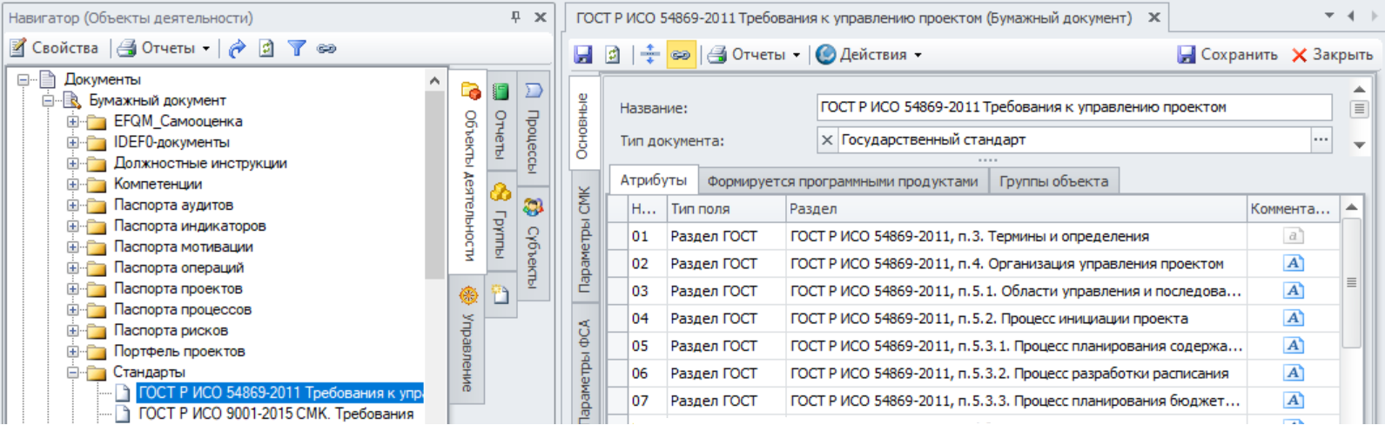Expand the Паспорта проектов folder

point(74,288)
